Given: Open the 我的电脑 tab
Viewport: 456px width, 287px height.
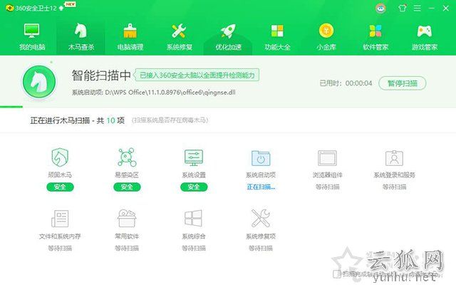Looking at the screenshot, I should 31,38.
